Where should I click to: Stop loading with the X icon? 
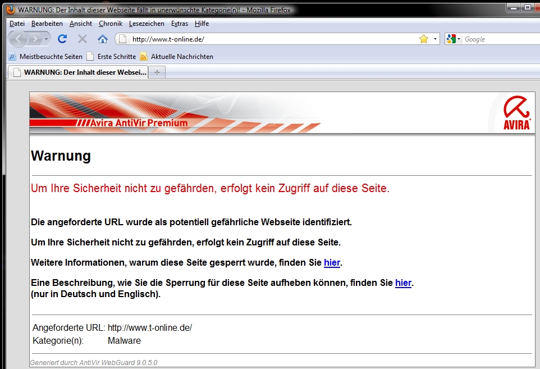[x=83, y=39]
